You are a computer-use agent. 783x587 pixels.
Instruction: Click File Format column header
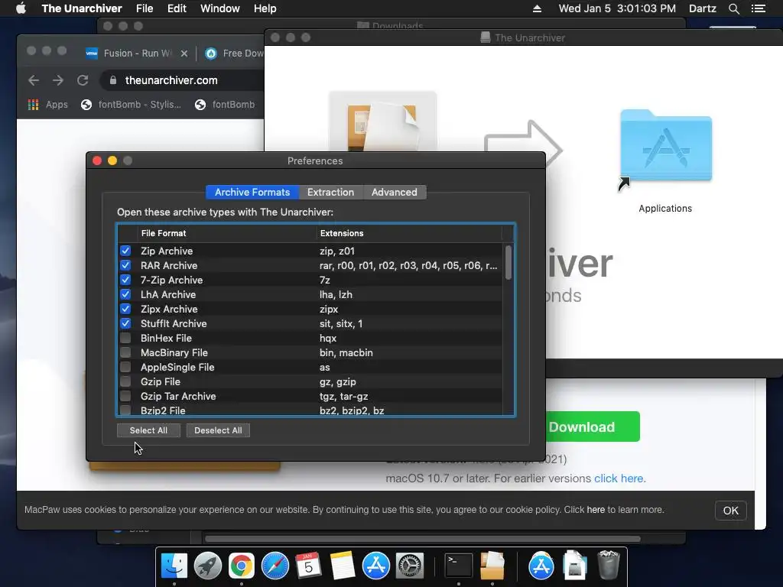click(x=227, y=233)
